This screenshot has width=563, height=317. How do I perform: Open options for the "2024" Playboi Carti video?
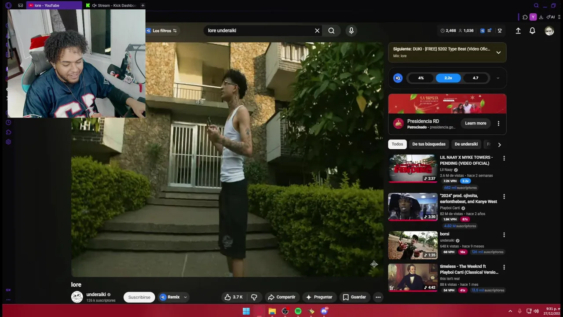click(x=504, y=196)
